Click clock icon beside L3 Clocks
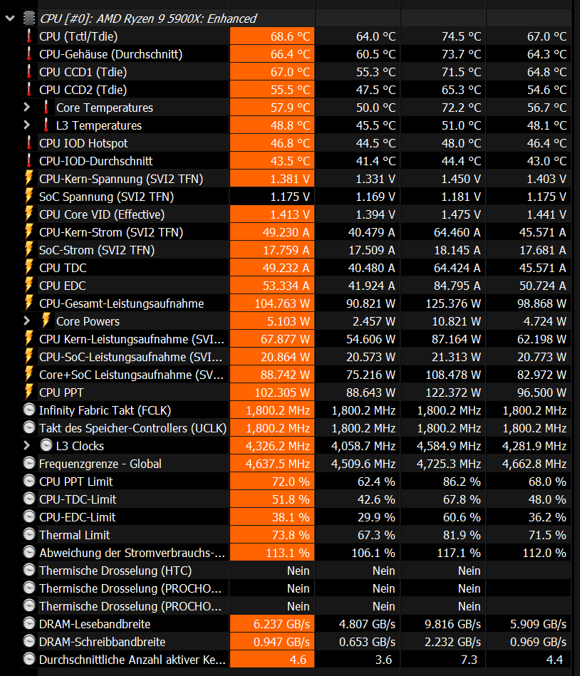Viewport: 580px width, 676px height. [46, 445]
